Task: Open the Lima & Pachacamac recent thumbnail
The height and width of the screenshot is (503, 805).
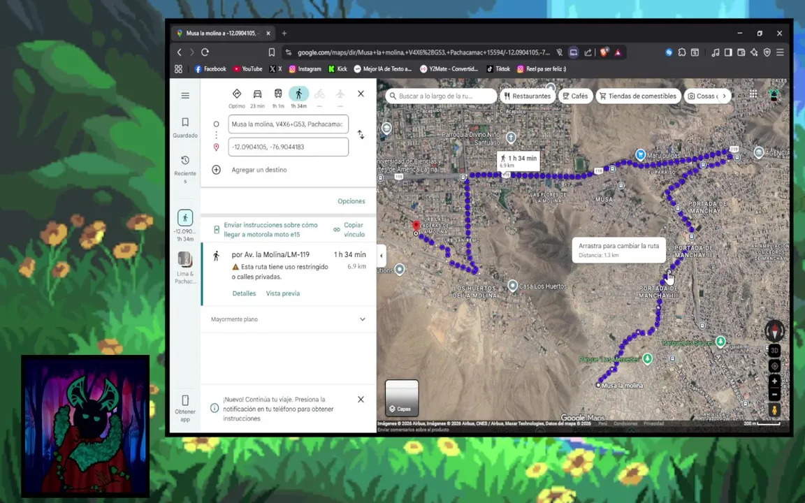Action: [x=184, y=259]
